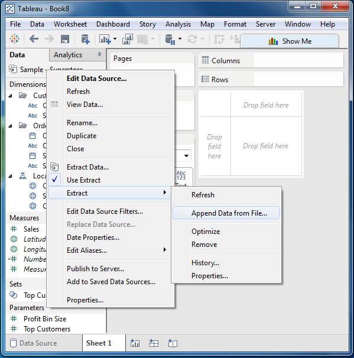The height and width of the screenshot is (358, 354).
Task: Click the undo back arrow icon
Action: (x=34, y=39)
